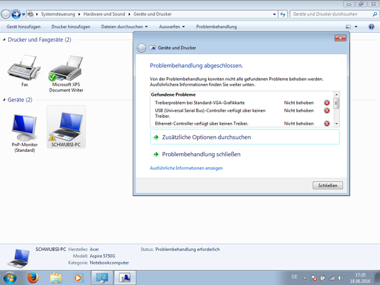Open Ausführliche Informationen anzeigen link
Image resolution: width=380 pixels, height=285 pixels.
pyautogui.click(x=186, y=168)
